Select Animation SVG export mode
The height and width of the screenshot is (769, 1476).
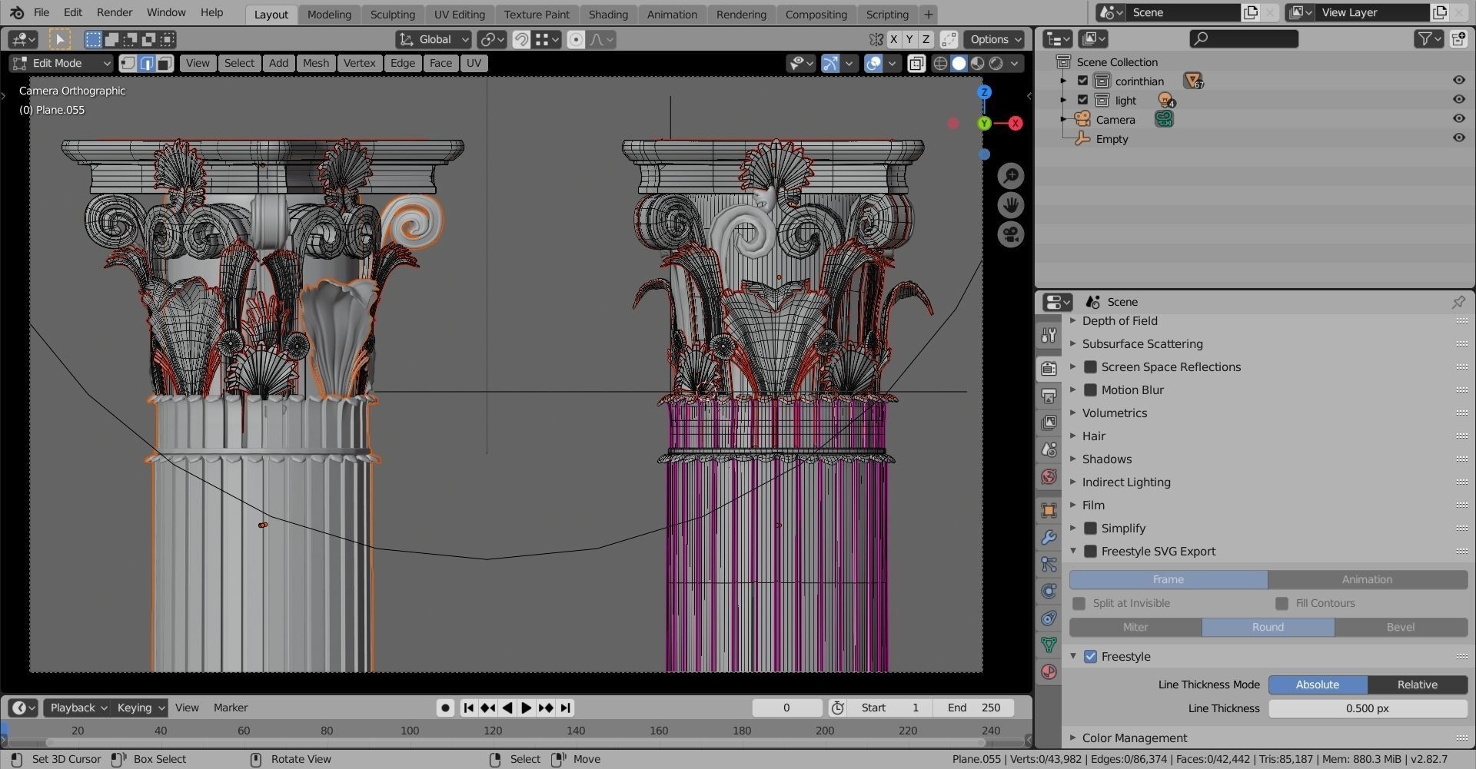coord(1367,580)
